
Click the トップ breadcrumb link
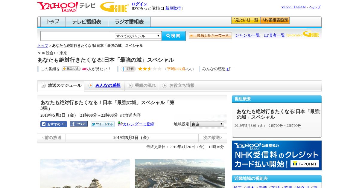[43, 46]
